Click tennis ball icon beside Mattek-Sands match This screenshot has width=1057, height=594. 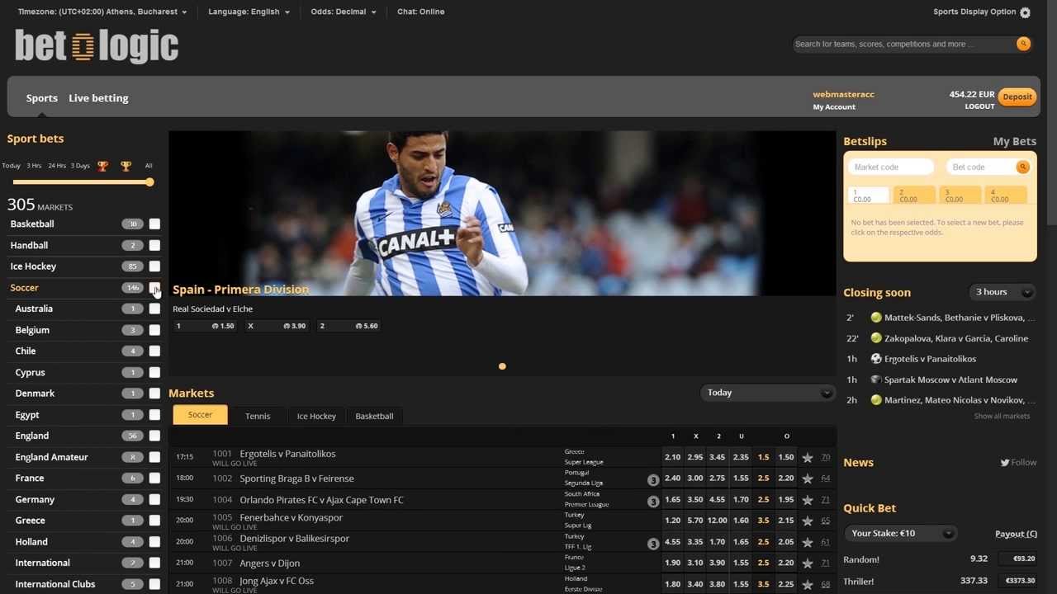[x=876, y=318]
